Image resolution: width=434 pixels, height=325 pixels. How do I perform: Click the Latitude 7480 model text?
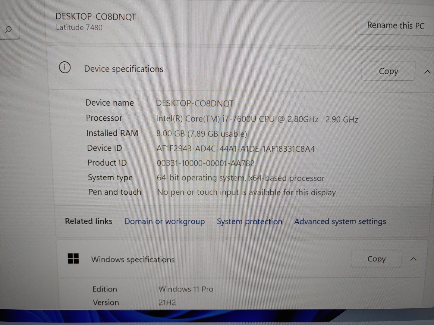[79, 27]
